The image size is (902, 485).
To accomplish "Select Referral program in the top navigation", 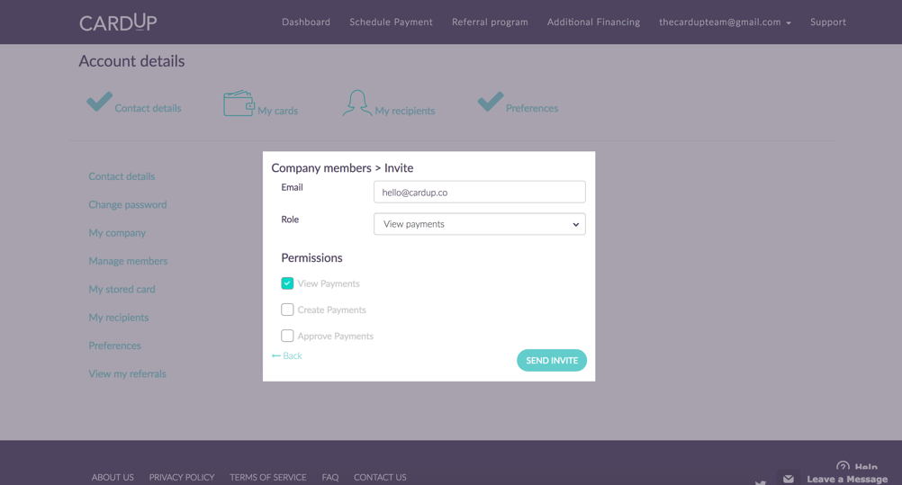I will click(x=490, y=22).
